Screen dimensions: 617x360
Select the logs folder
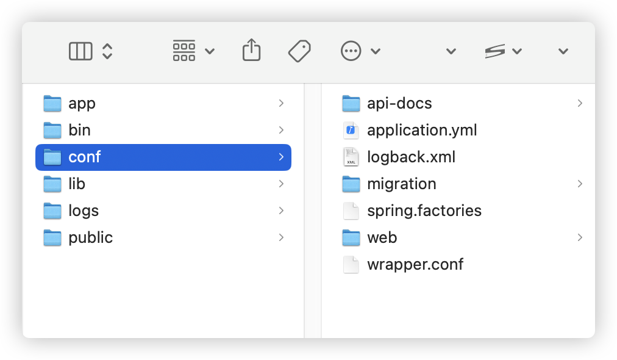click(84, 211)
